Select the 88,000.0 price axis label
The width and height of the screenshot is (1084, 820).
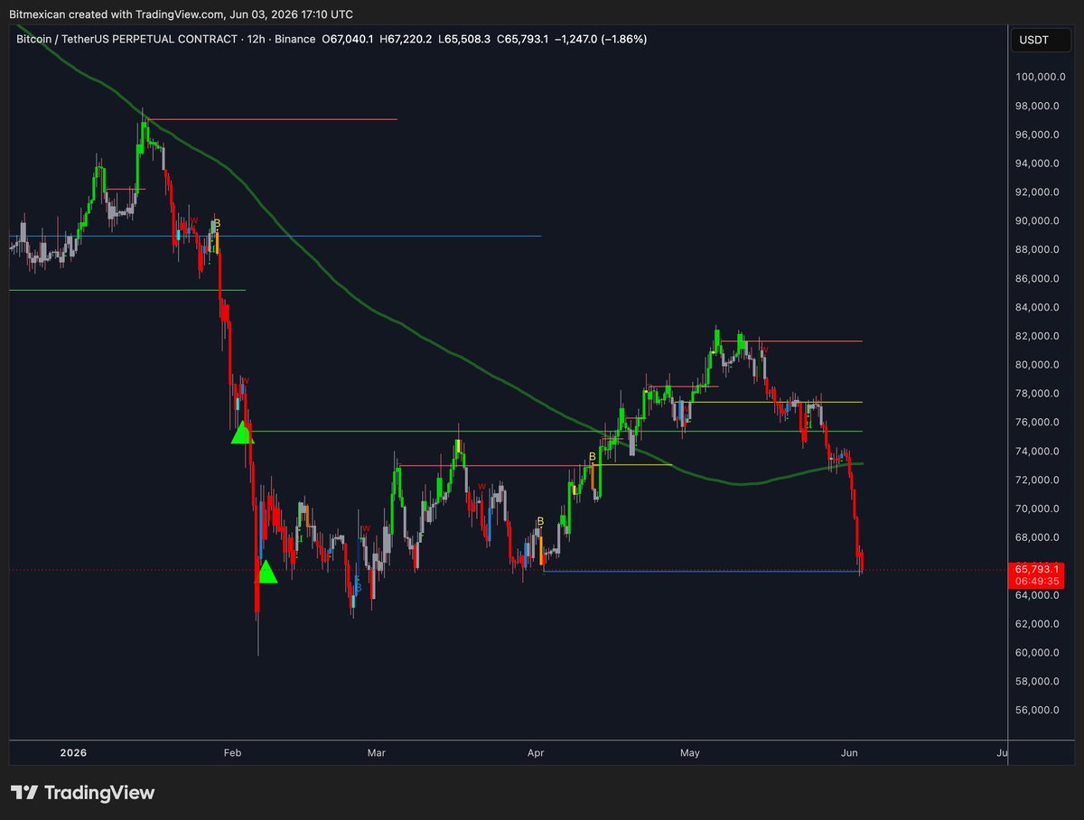[x=1039, y=250]
